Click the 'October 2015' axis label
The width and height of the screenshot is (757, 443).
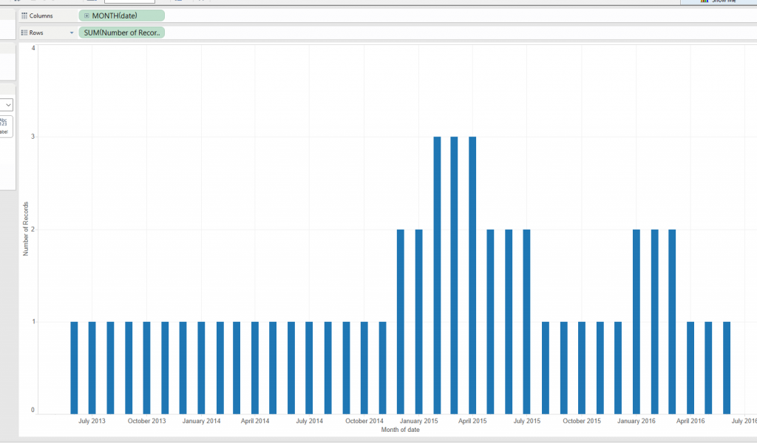582,421
